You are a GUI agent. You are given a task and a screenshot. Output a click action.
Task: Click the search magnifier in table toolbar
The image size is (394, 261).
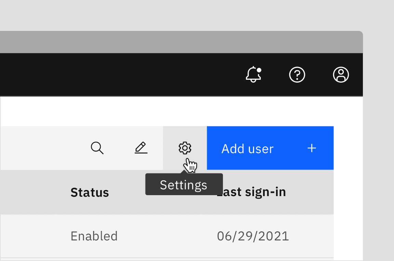coord(97,148)
